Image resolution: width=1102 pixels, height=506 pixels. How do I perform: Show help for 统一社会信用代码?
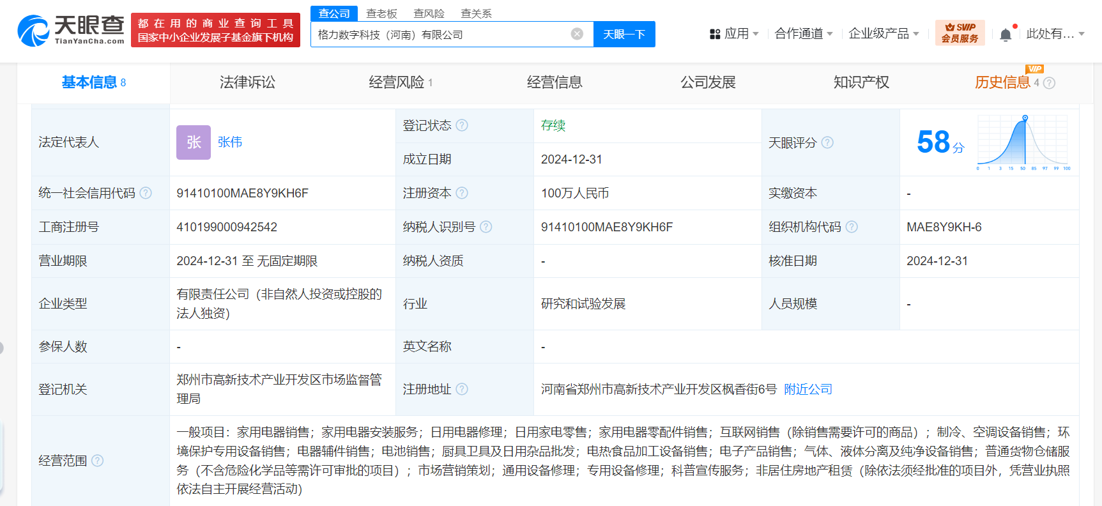(x=146, y=193)
